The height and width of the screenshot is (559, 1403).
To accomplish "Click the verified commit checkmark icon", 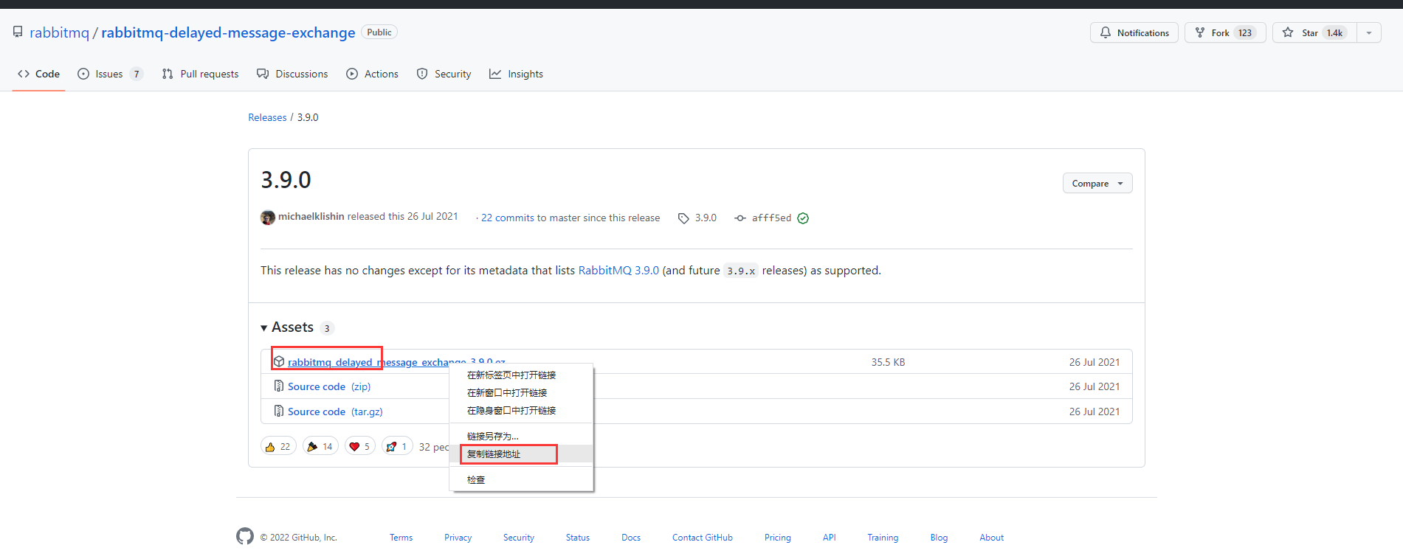I will point(803,218).
